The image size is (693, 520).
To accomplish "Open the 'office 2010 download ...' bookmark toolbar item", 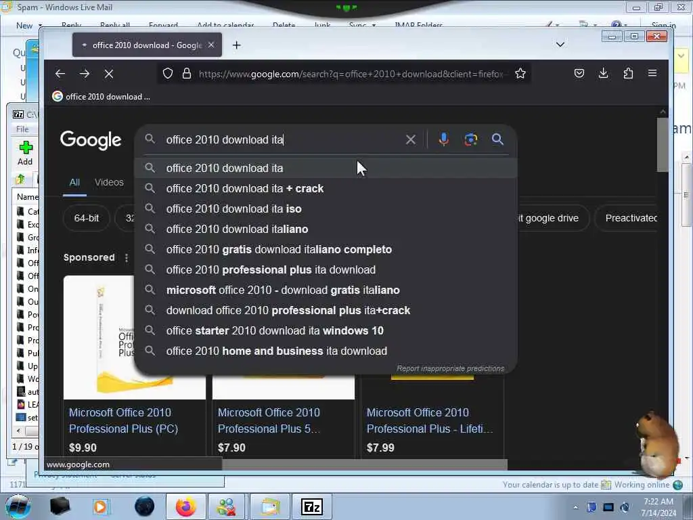I will click(102, 96).
